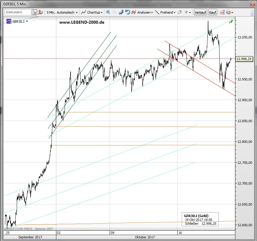Click the green arrow icon in chart corner
257x241 pixels.
point(231,22)
